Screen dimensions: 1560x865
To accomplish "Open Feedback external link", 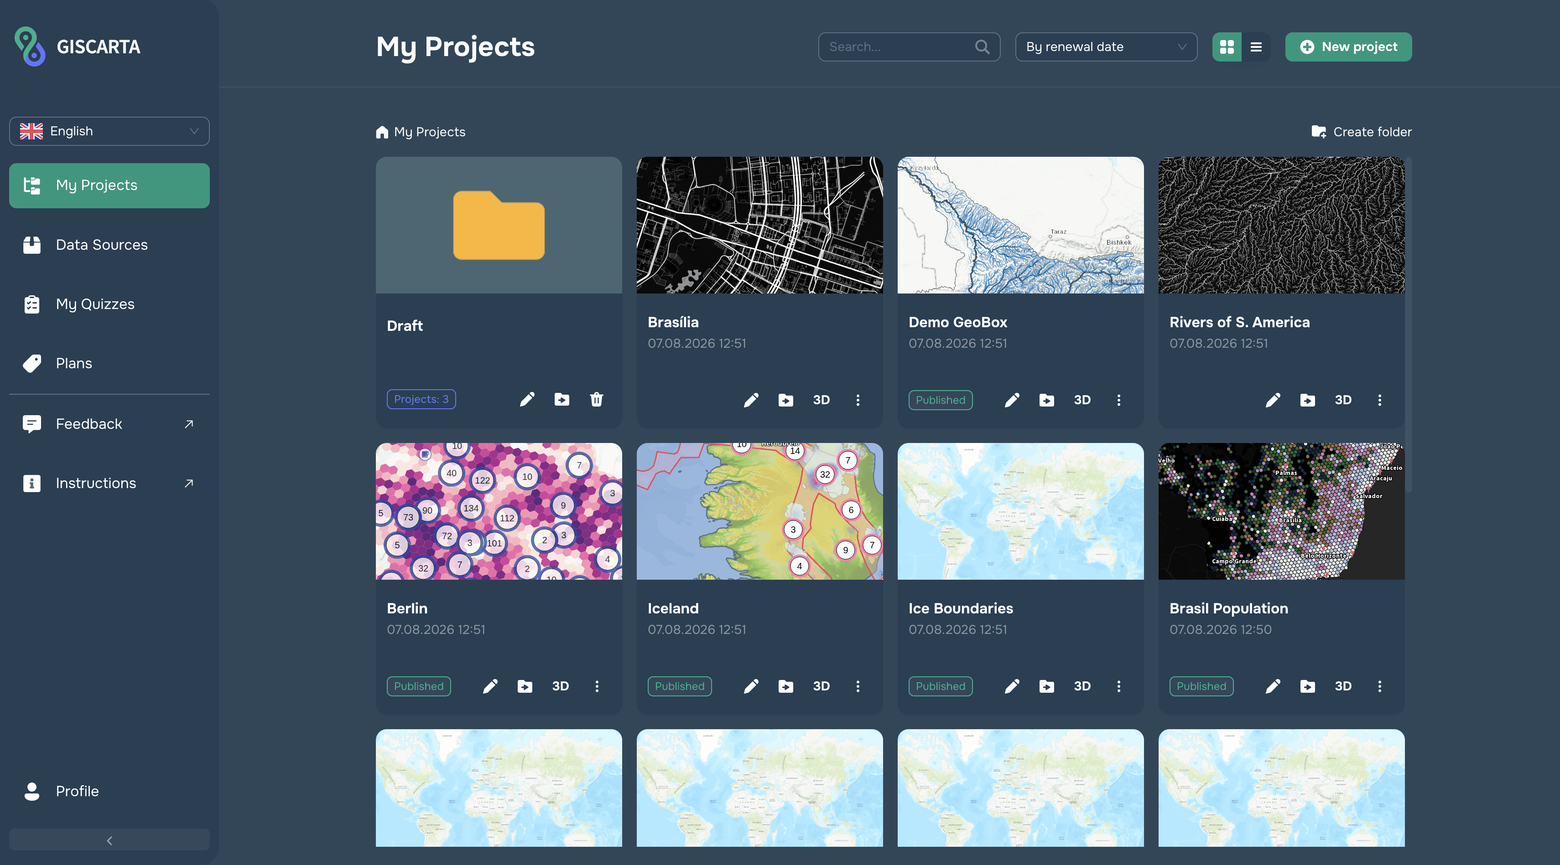I will tap(109, 424).
